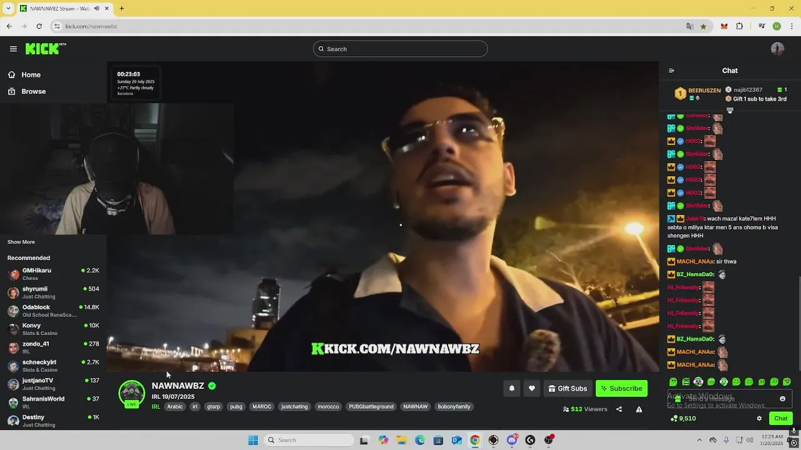Share the stream via share icon

[x=619, y=409]
